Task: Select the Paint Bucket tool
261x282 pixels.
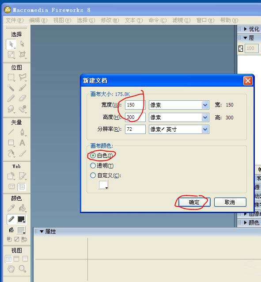Action: point(23,208)
